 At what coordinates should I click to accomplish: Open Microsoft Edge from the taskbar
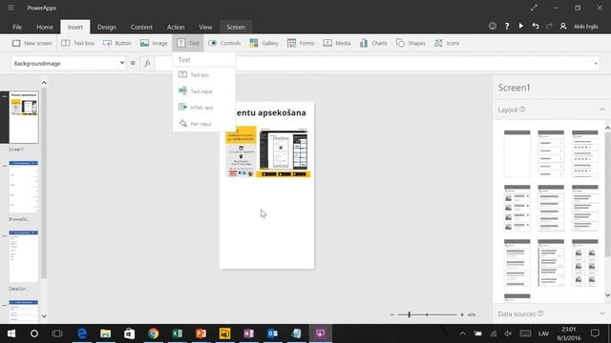pos(82,333)
